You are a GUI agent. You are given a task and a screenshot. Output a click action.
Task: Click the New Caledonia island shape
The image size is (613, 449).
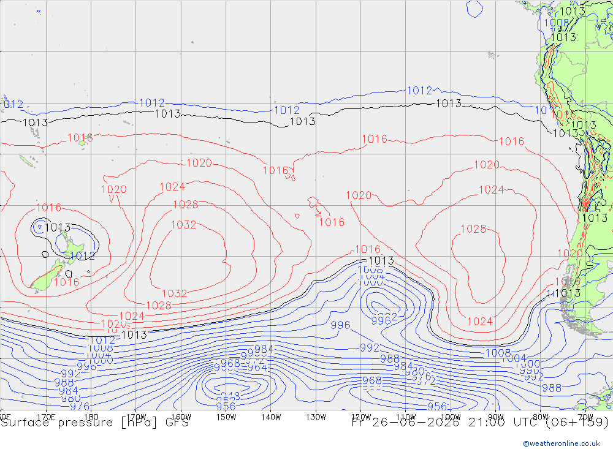[x=26, y=160]
